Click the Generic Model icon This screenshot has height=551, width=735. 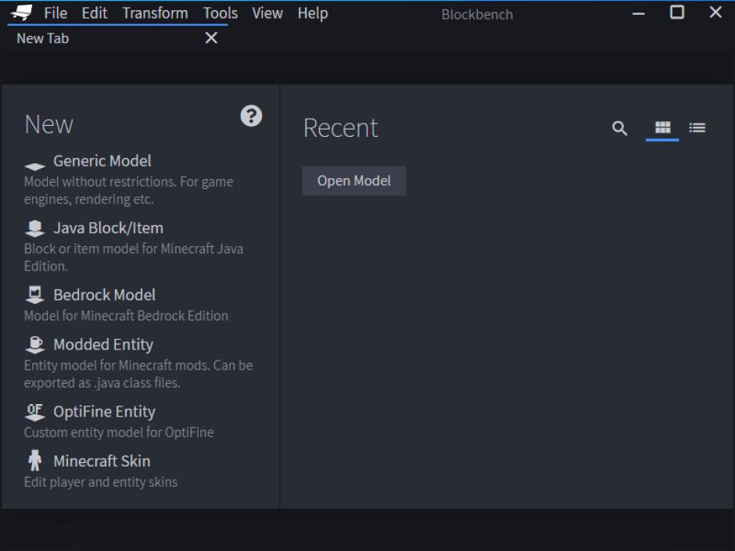pyautogui.click(x=34, y=166)
